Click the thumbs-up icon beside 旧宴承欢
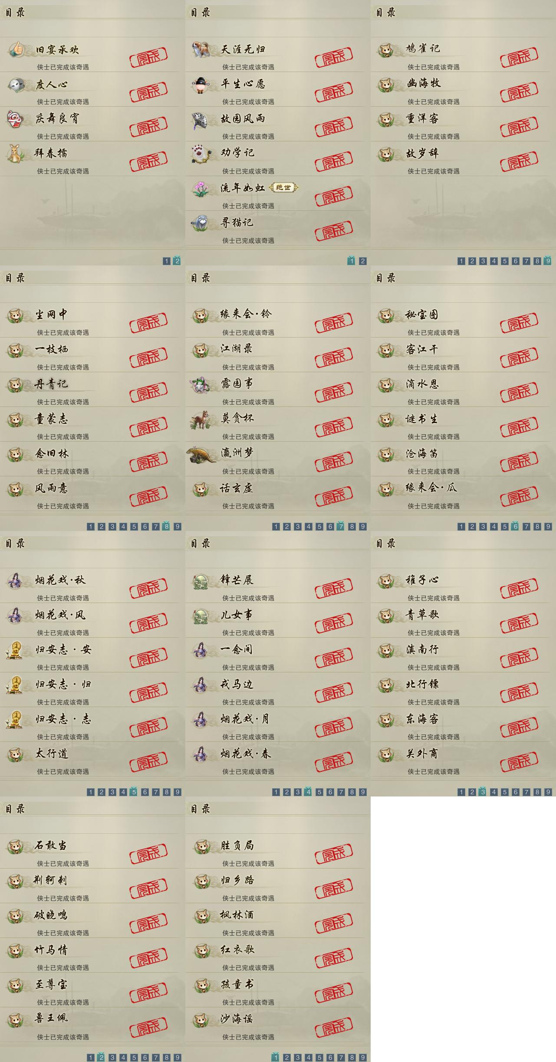 click(16, 49)
